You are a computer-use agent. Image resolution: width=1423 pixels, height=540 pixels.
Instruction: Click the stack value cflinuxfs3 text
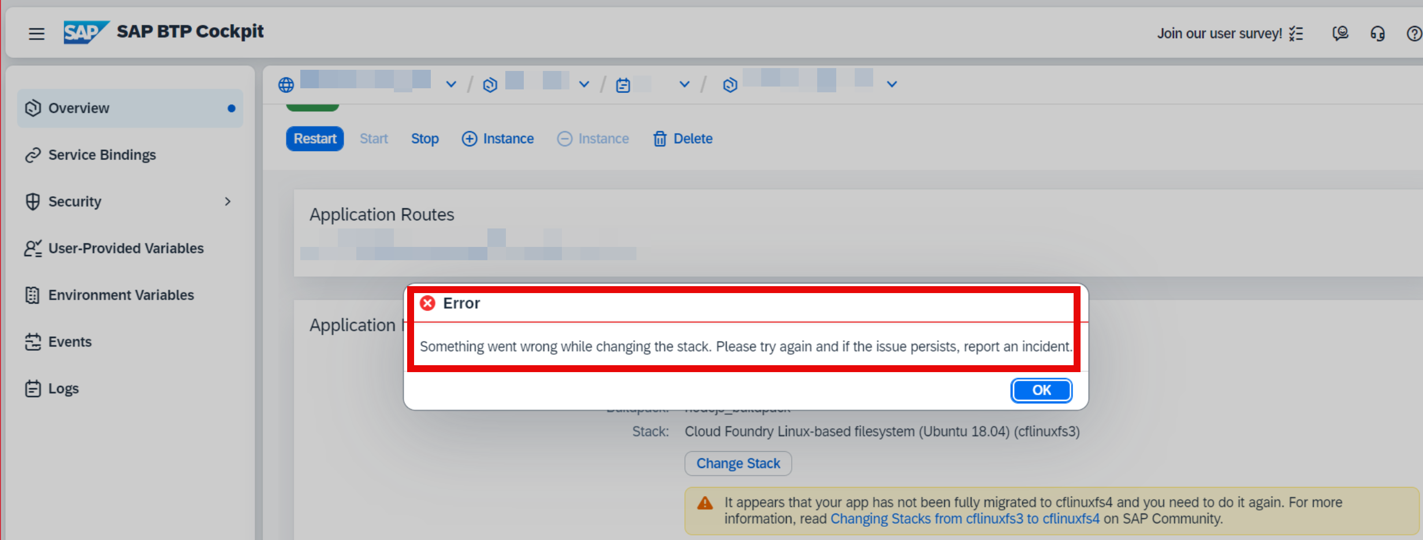pos(882,432)
